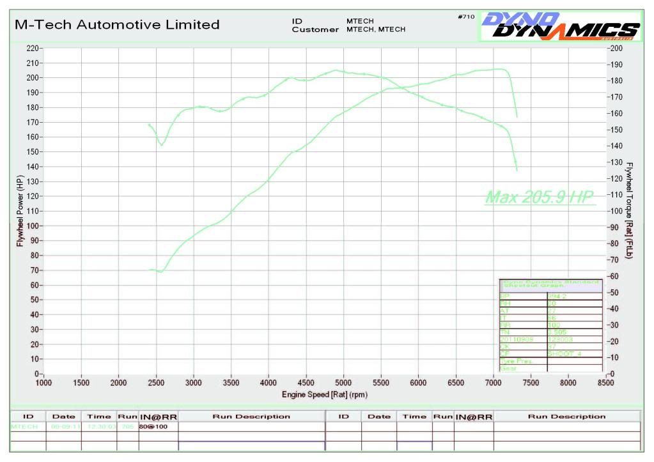Screen dimensions: 654x462
Task: Click the 123003 value in the info box
Action: [560, 339]
